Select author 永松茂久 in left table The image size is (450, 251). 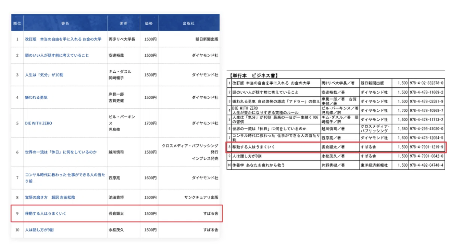coord(117,230)
